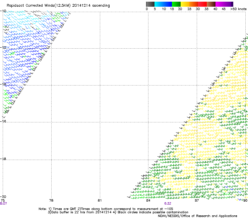The width and height of the screenshot is (248, 218).
Task: Click the '>50 knots' legend label
Action: (238, 9)
